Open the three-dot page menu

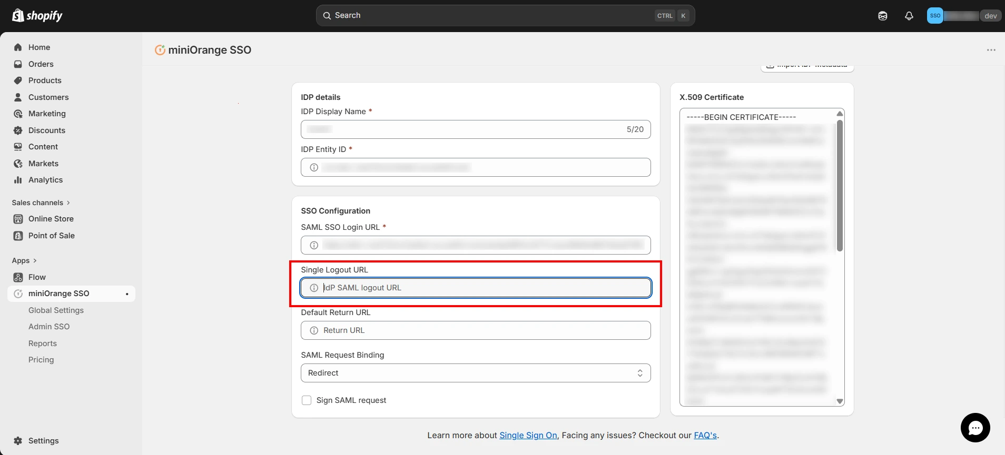[991, 50]
